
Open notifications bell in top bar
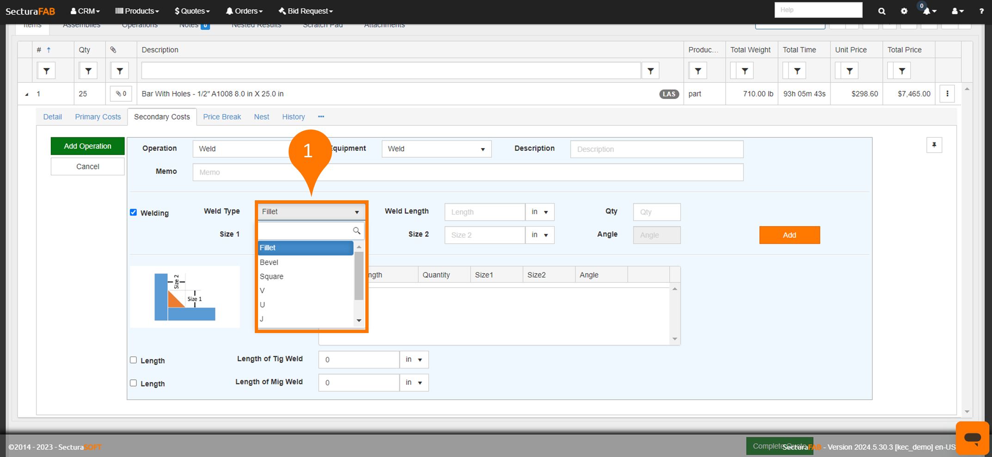(x=927, y=11)
